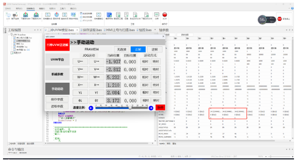Click the 断开连接 disconnect icon

pyautogui.click(x=15, y=15)
